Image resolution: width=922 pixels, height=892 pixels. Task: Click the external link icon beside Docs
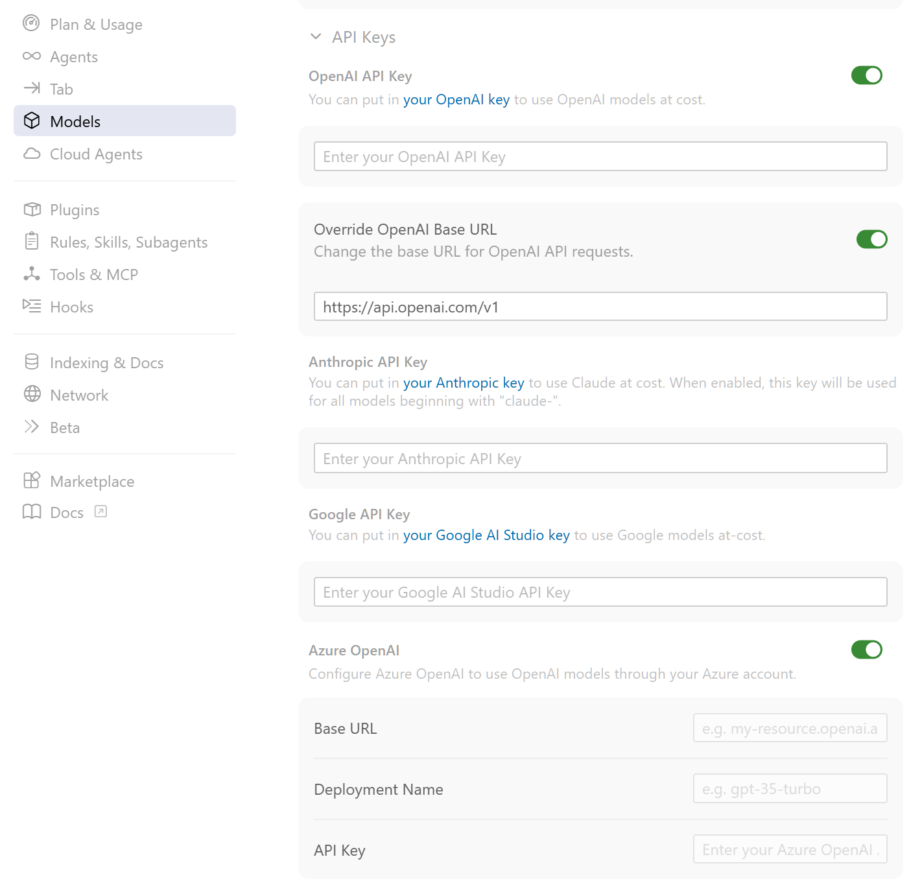tap(100, 512)
